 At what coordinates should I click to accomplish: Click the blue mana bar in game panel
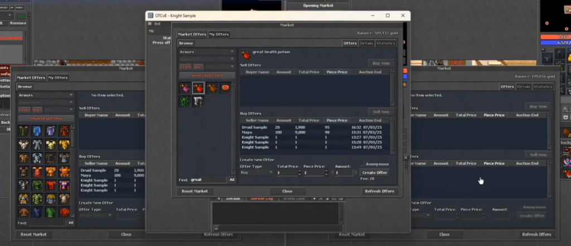pos(556,42)
